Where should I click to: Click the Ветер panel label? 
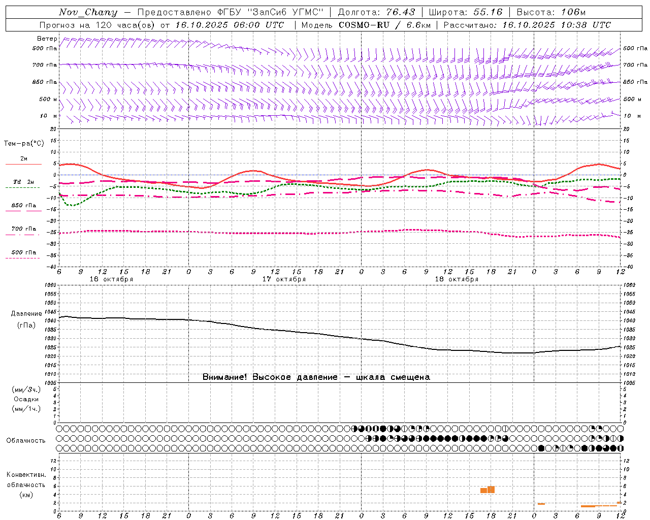47,39
